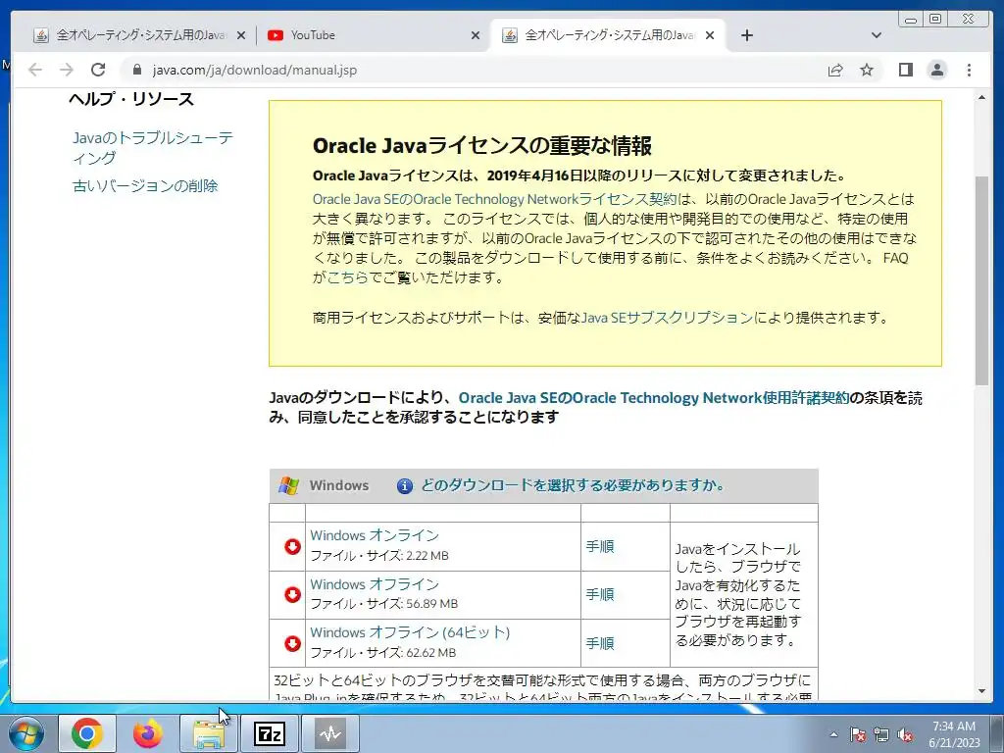This screenshot has width=1004, height=753.
Task: Click the browser back arrow
Action: [35, 70]
